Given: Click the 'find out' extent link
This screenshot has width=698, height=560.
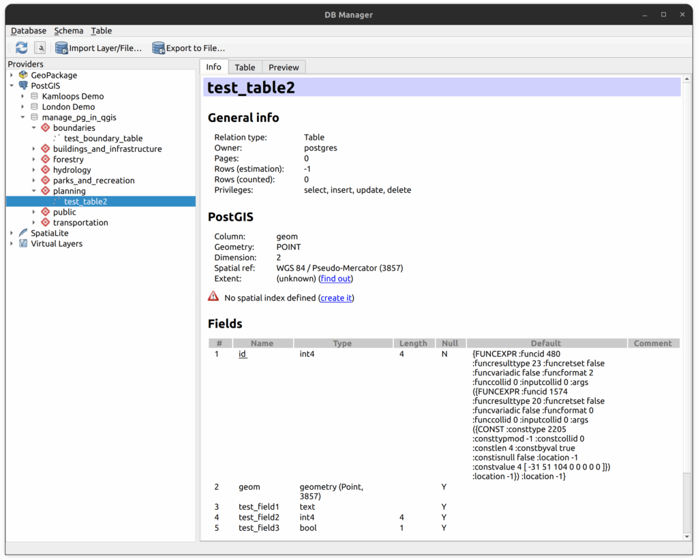Looking at the screenshot, I should point(335,279).
